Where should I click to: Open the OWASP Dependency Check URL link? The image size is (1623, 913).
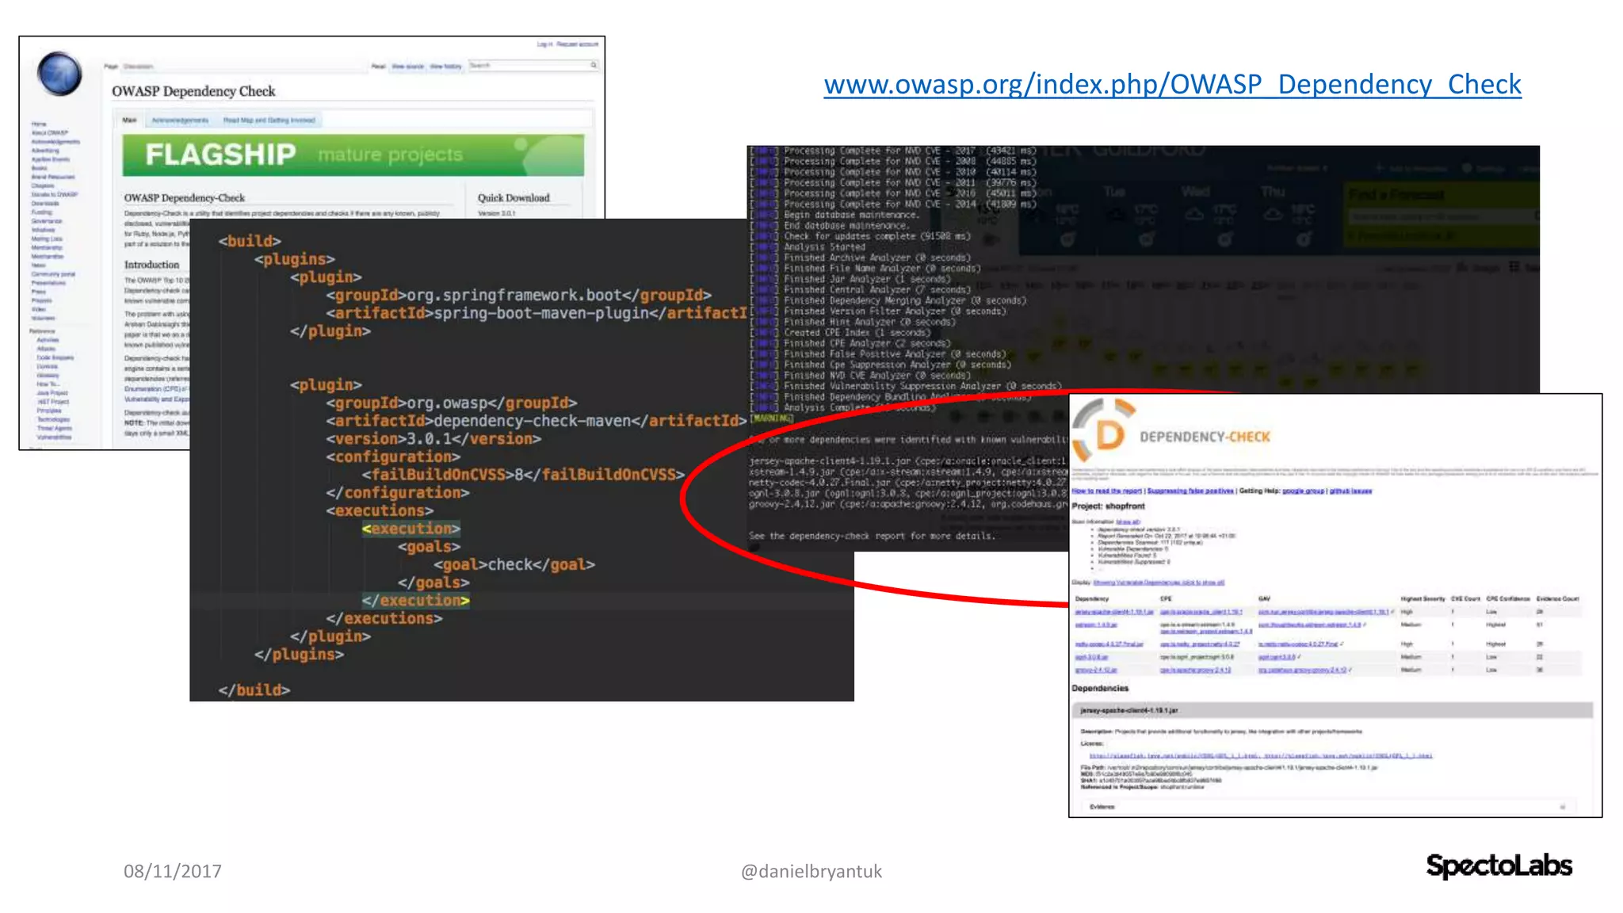pyautogui.click(x=1172, y=84)
